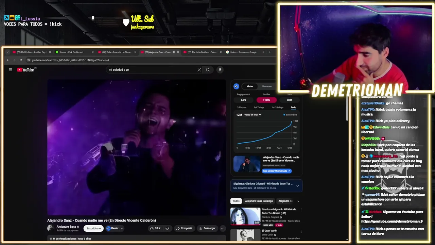Image resolution: width=435 pixels, height=245 pixels.
Task: Click the video player area
Action: point(137,147)
